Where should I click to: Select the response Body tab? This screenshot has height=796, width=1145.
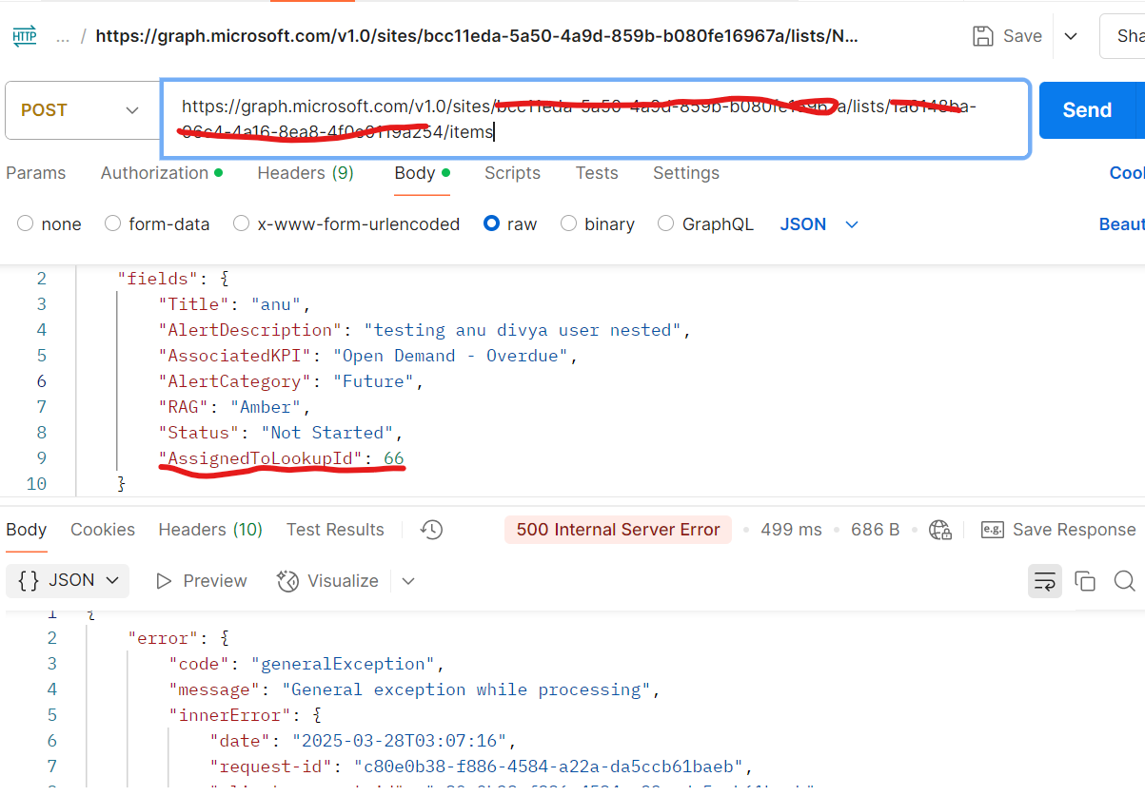(x=27, y=530)
